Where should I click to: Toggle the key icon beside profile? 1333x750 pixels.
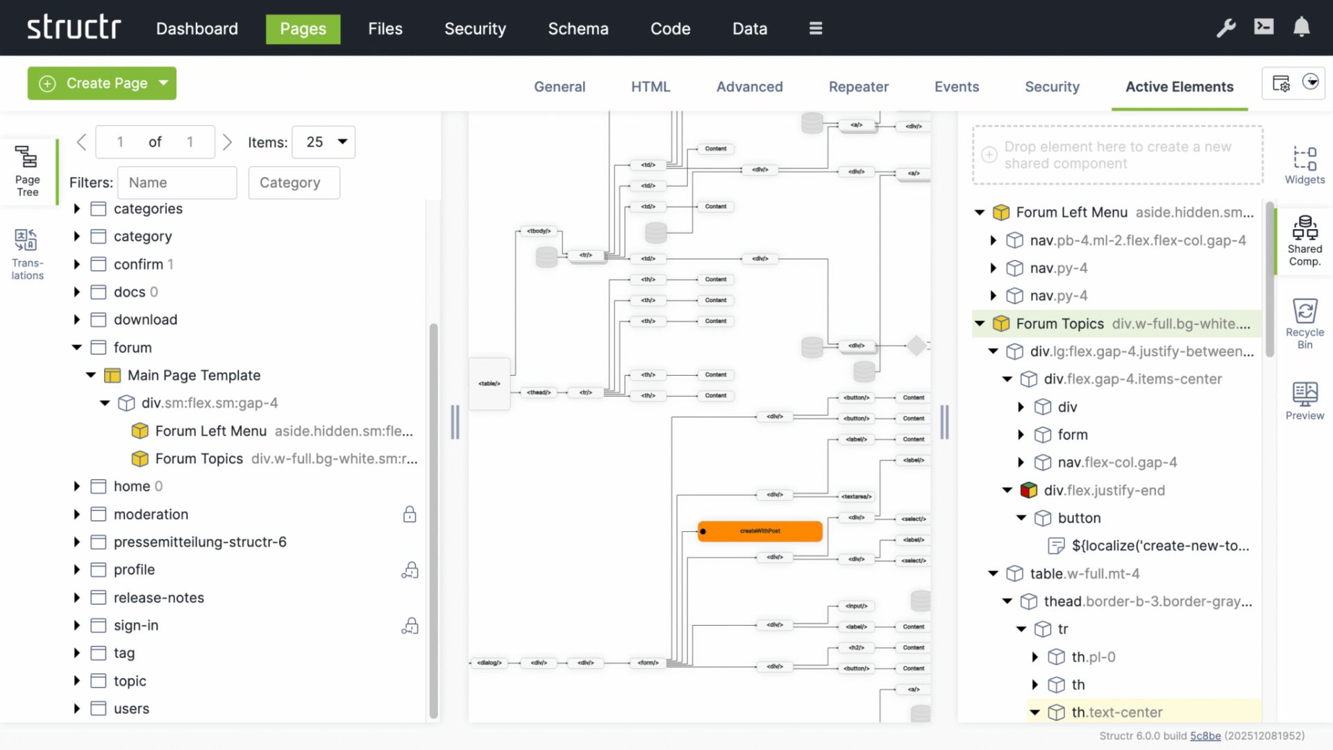(x=410, y=569)
